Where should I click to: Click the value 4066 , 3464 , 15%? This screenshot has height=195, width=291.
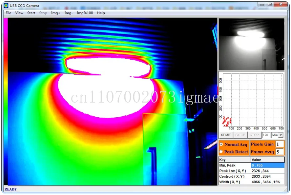coord(268,182)
